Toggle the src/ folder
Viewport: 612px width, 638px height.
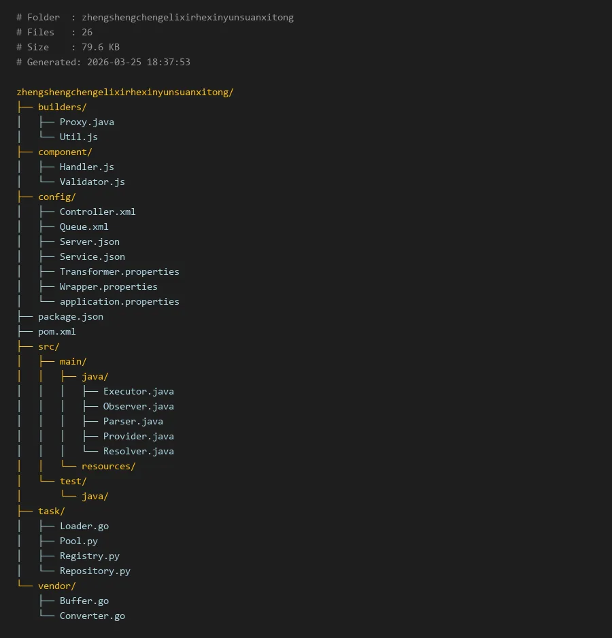(x=48, y=346)
